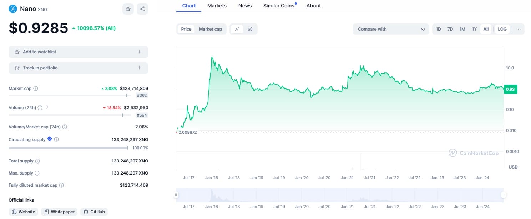The image size is (531, 219).
Task: Toggle the LOG scale button
Action: pos(502,29)
